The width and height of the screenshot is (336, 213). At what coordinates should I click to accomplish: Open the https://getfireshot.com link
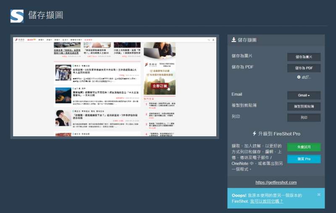276,182
